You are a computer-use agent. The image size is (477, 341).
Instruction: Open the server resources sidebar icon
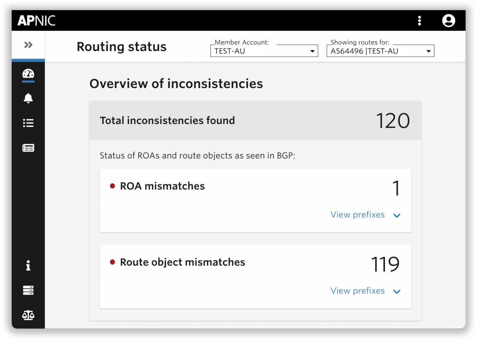28,290
